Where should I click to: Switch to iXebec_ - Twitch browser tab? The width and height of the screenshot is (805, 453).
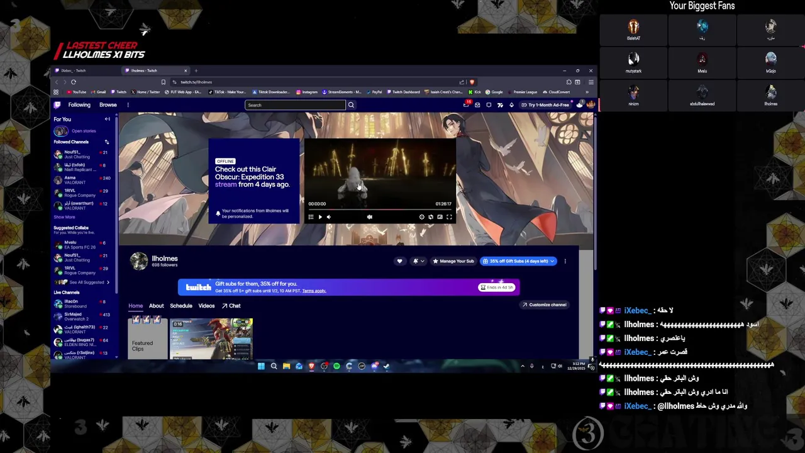pyautogui.click(x=85, y=70)
